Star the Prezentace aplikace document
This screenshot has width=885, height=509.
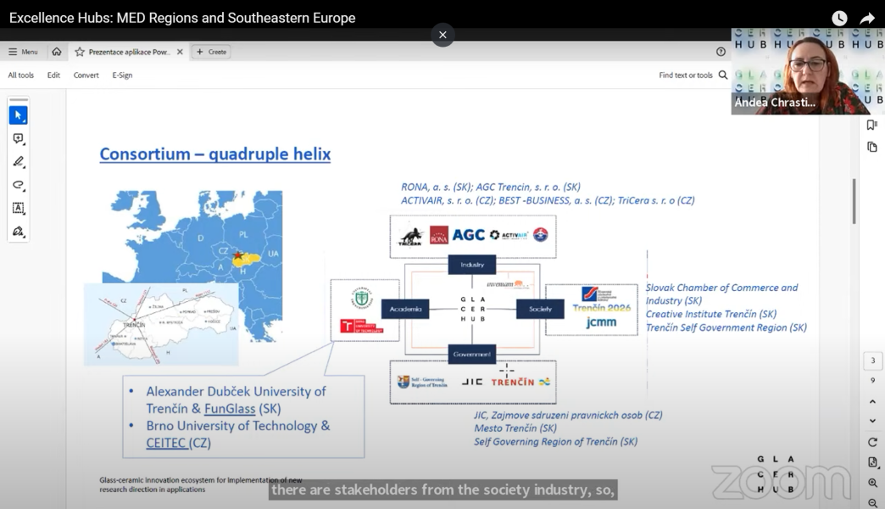(80, 52)
